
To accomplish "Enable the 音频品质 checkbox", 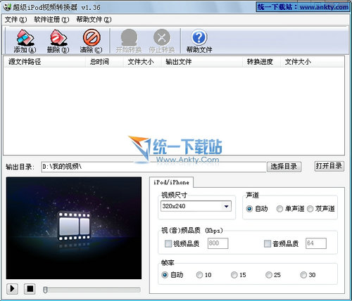I will point(268,244).
